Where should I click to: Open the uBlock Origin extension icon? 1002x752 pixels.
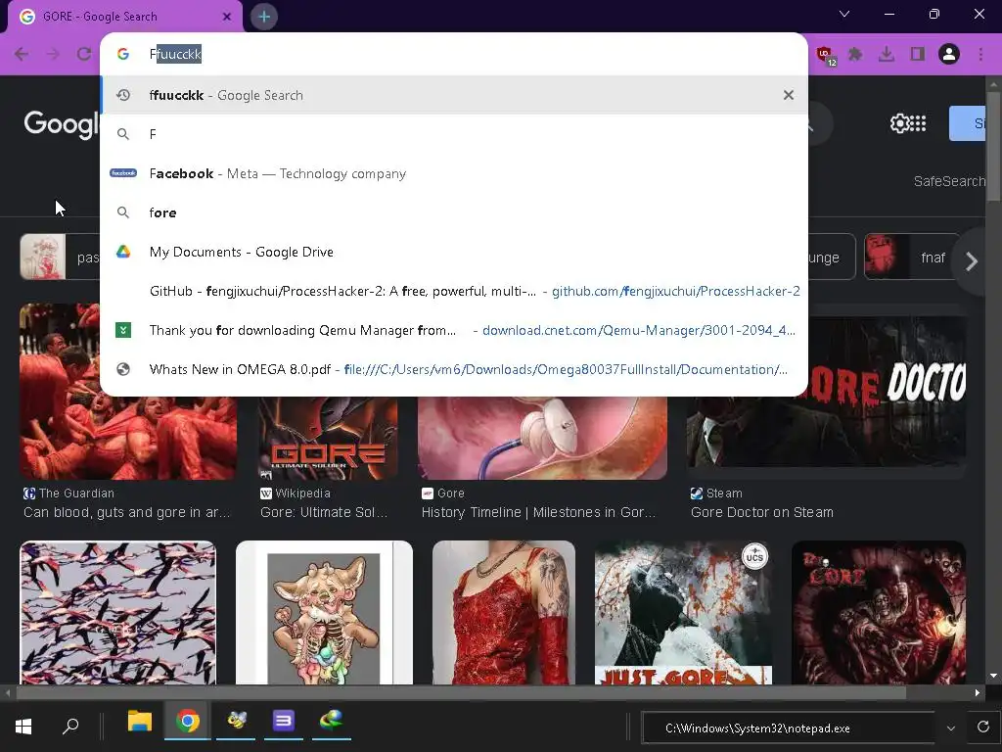tap(826, 55)
